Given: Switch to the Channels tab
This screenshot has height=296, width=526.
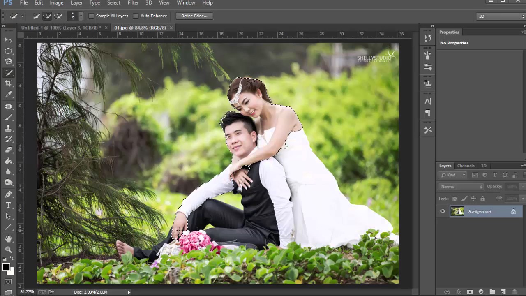Looking at the screenshot, I should 466,166.
